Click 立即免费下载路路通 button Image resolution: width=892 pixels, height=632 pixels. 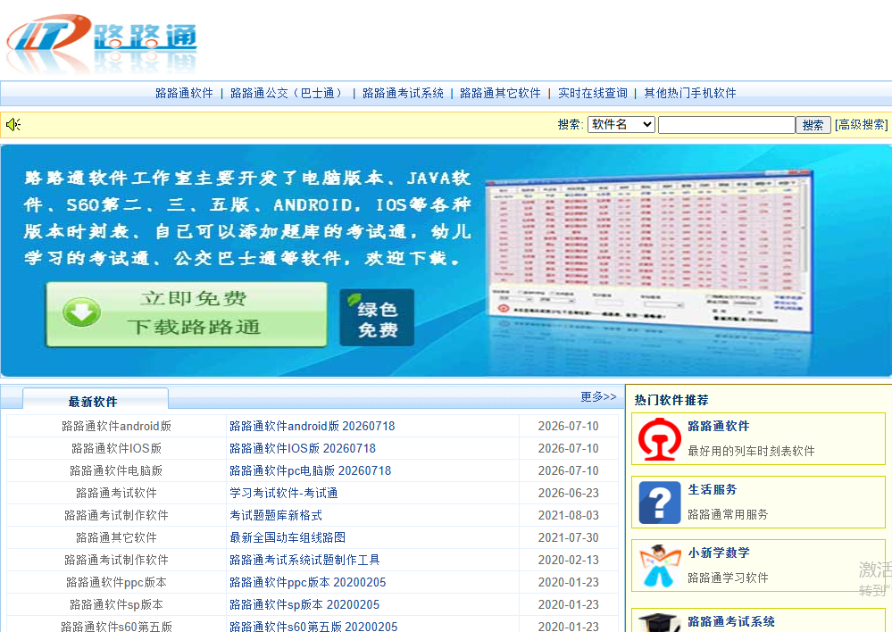pyautogui.click(x=187, y=314)
